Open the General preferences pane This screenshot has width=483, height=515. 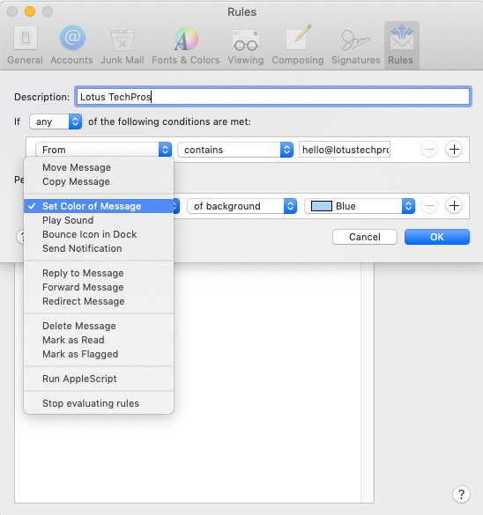[x=25, y=46]
